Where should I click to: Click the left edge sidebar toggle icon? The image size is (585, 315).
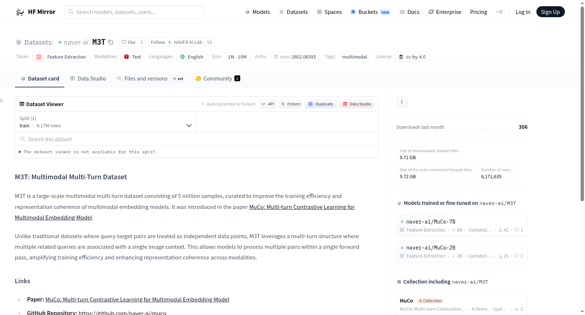[1, 101]
